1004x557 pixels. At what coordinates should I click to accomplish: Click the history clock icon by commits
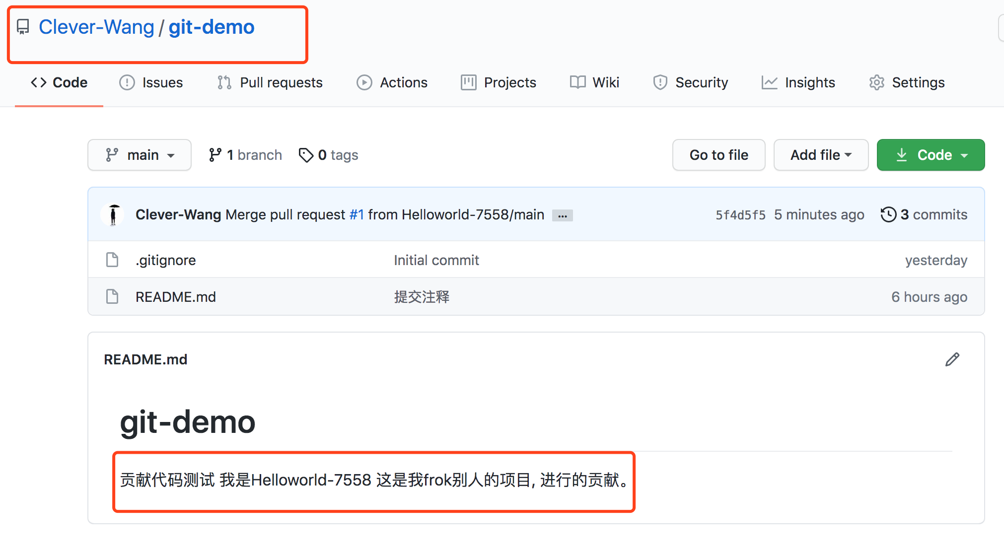pyautogui.click(x=888, y=214)
